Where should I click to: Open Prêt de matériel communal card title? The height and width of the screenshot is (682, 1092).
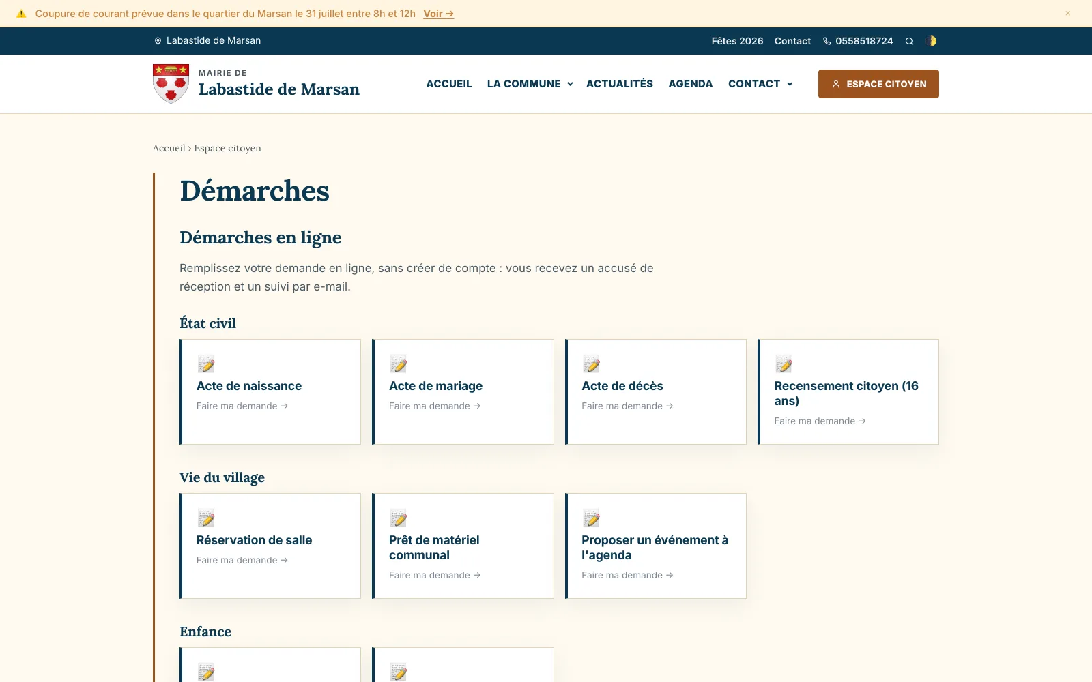tap(434, 548)
